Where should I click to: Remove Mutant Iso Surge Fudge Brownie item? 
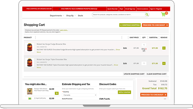point(164,48)
